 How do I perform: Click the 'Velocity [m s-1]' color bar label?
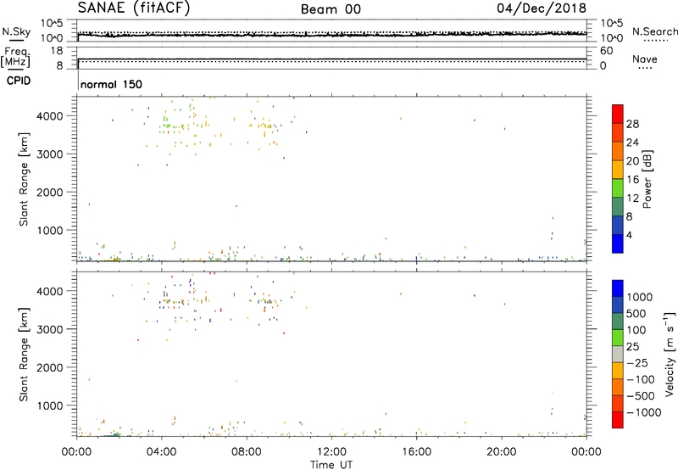click(x=670, y=354)
